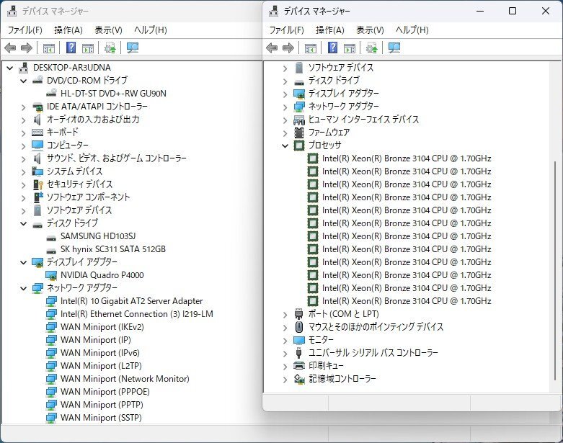Click Scan for hardware changes icon in right window
Viewport: 563px width, 443px height.
394,48
